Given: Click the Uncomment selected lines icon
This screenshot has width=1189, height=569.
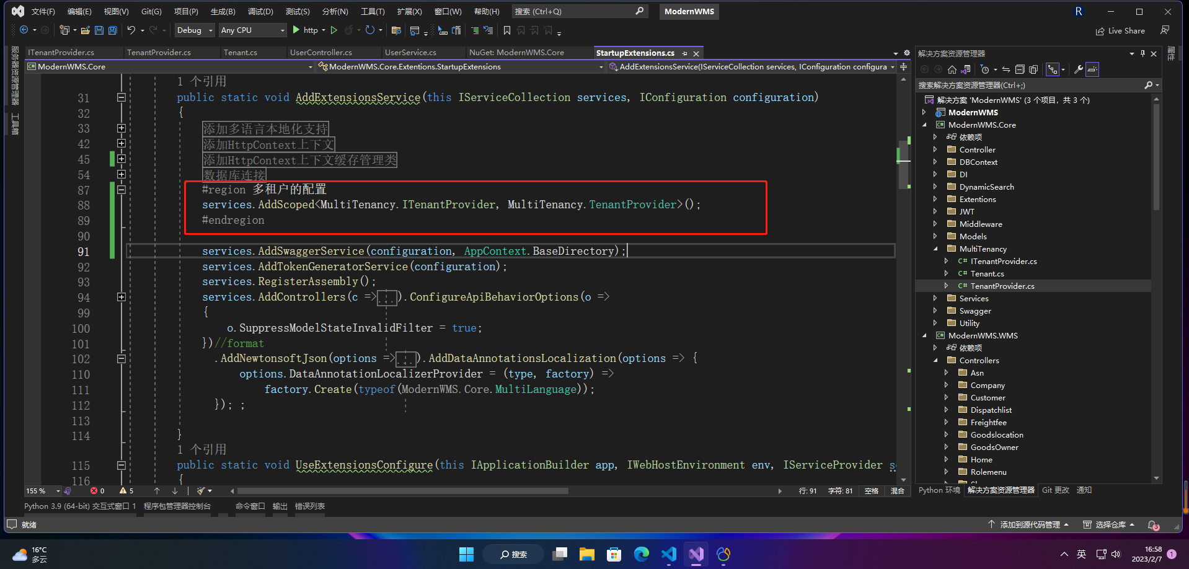Looking at the screenshot, I should tap(488, 30).
